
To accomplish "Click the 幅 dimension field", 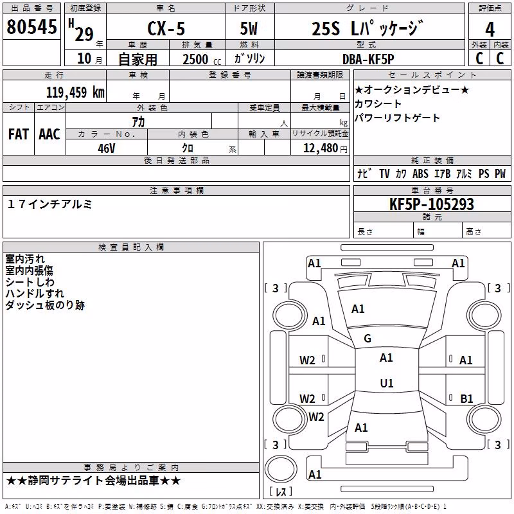I will click(x=438, y=231).
